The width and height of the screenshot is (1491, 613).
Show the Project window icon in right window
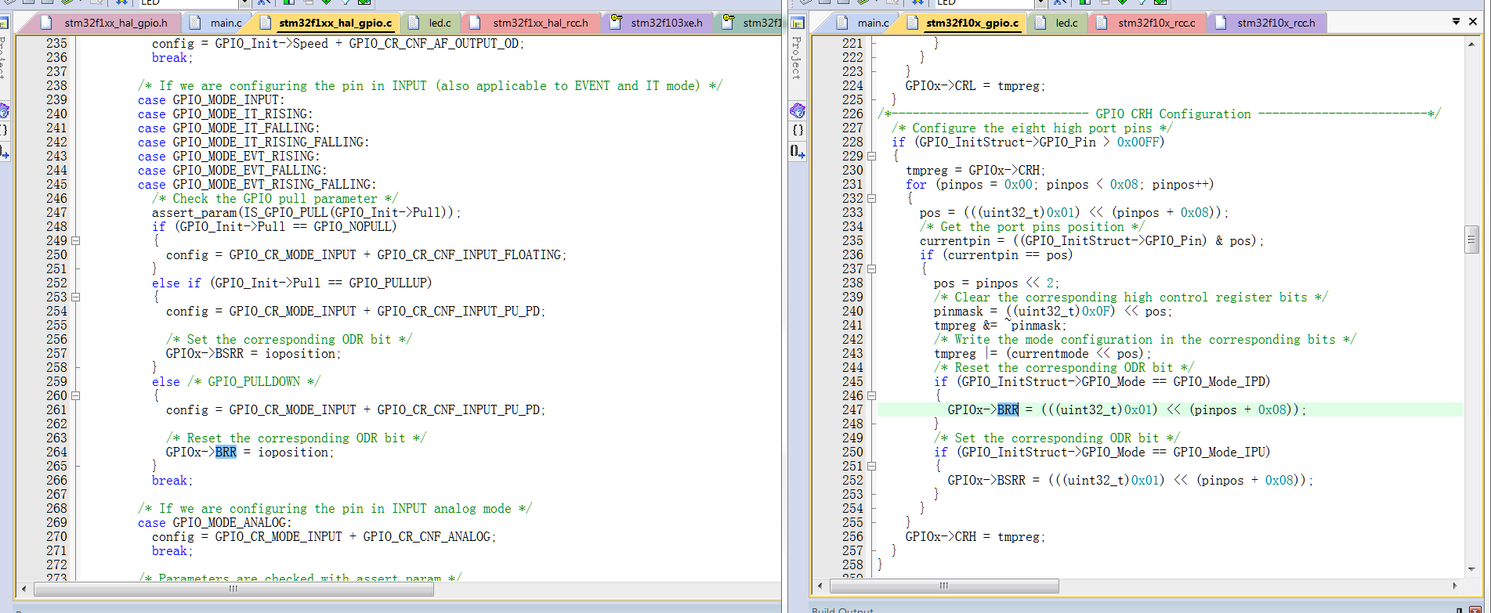pos(798,23)
